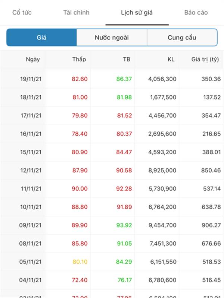Tap the 16/11/21 low price 78.40
224x298 pixels.
[x=80, y=134]
